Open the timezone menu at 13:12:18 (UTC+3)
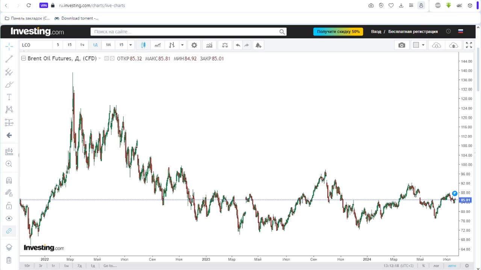 399,265
